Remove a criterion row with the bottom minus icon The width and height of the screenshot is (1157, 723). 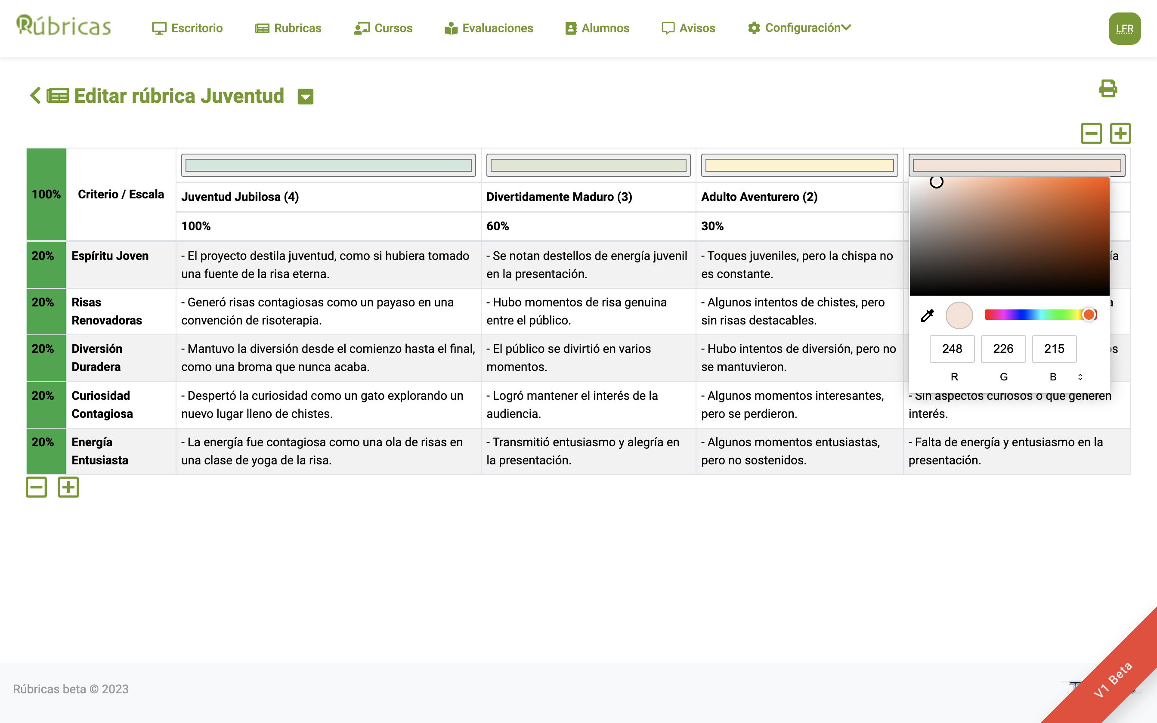pos(36,487)
